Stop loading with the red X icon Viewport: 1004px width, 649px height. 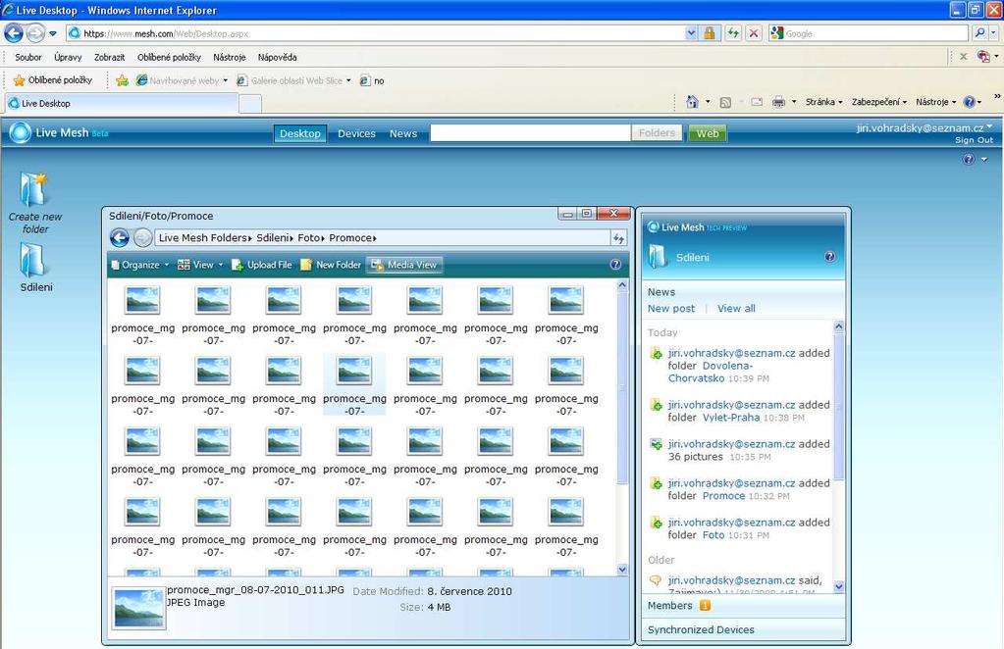(x=754, y=33)
